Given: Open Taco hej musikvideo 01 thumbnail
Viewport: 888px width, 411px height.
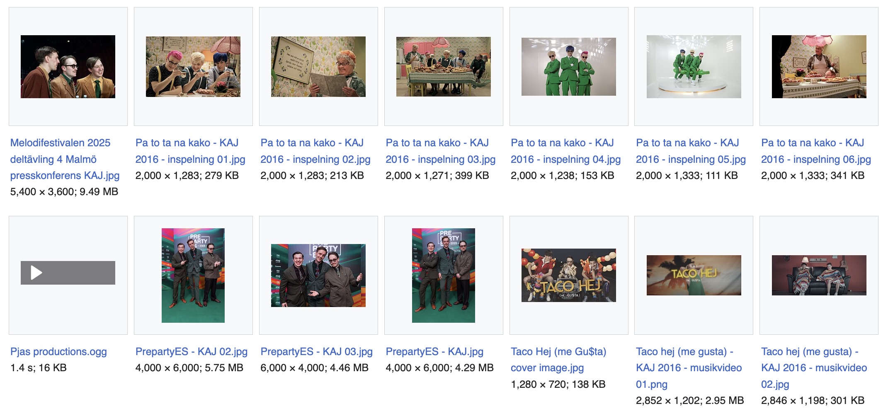Looking at the screenshot, I should [694, 276].
